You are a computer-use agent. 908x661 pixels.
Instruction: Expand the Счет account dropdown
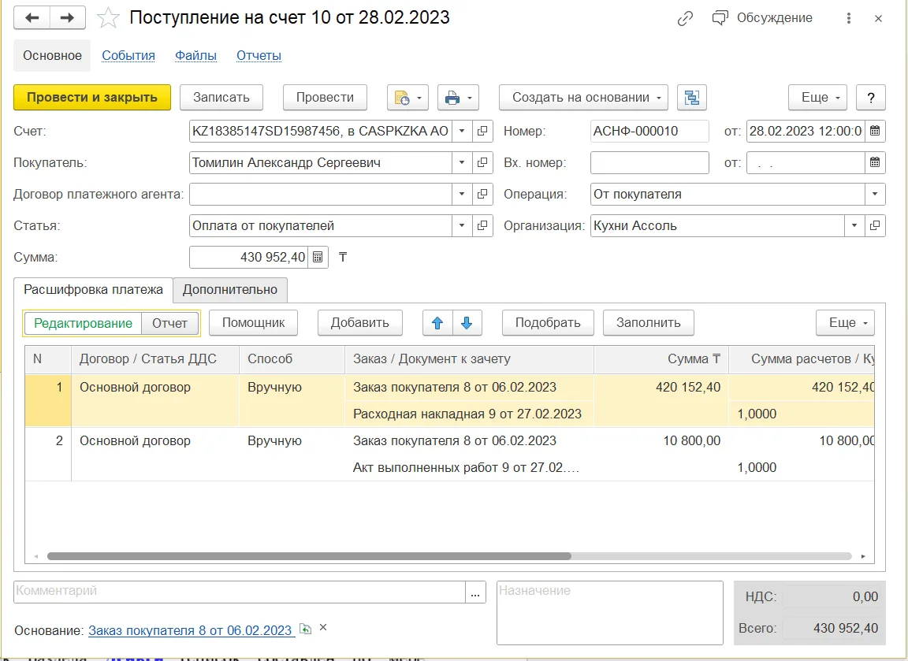coord(462,131)
